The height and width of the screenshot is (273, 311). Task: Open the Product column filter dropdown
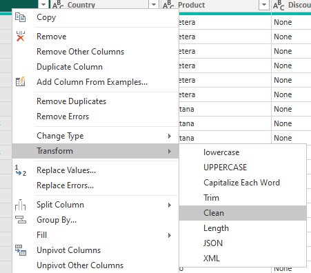(x=264, y=5)
